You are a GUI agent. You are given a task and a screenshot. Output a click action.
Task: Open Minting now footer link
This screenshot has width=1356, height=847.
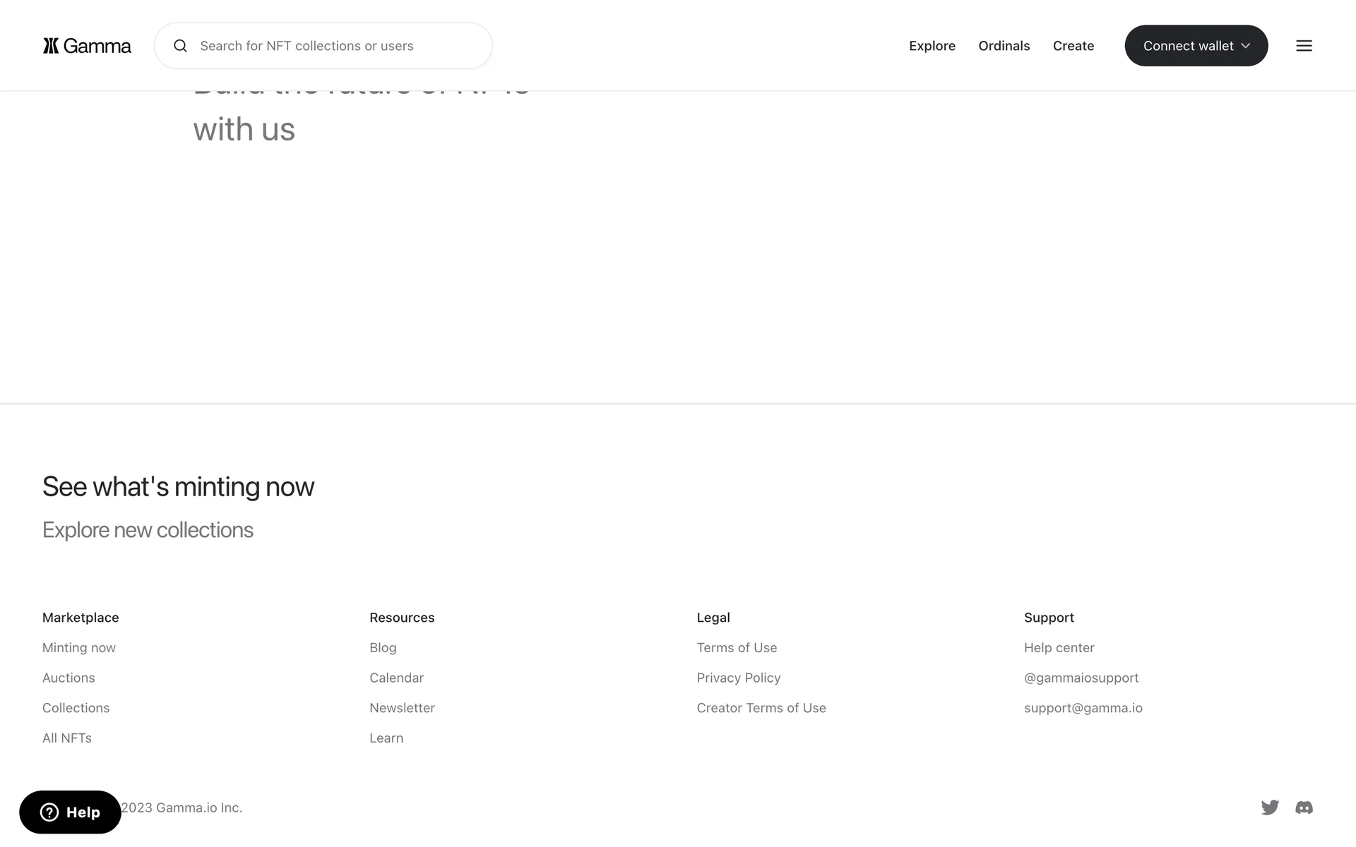coord(79,648)
